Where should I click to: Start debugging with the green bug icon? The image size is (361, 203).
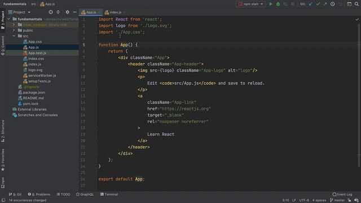pyautogui.click(x=278, y=4)
